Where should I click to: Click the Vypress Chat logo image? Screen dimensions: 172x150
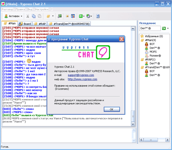click(86, 52)
